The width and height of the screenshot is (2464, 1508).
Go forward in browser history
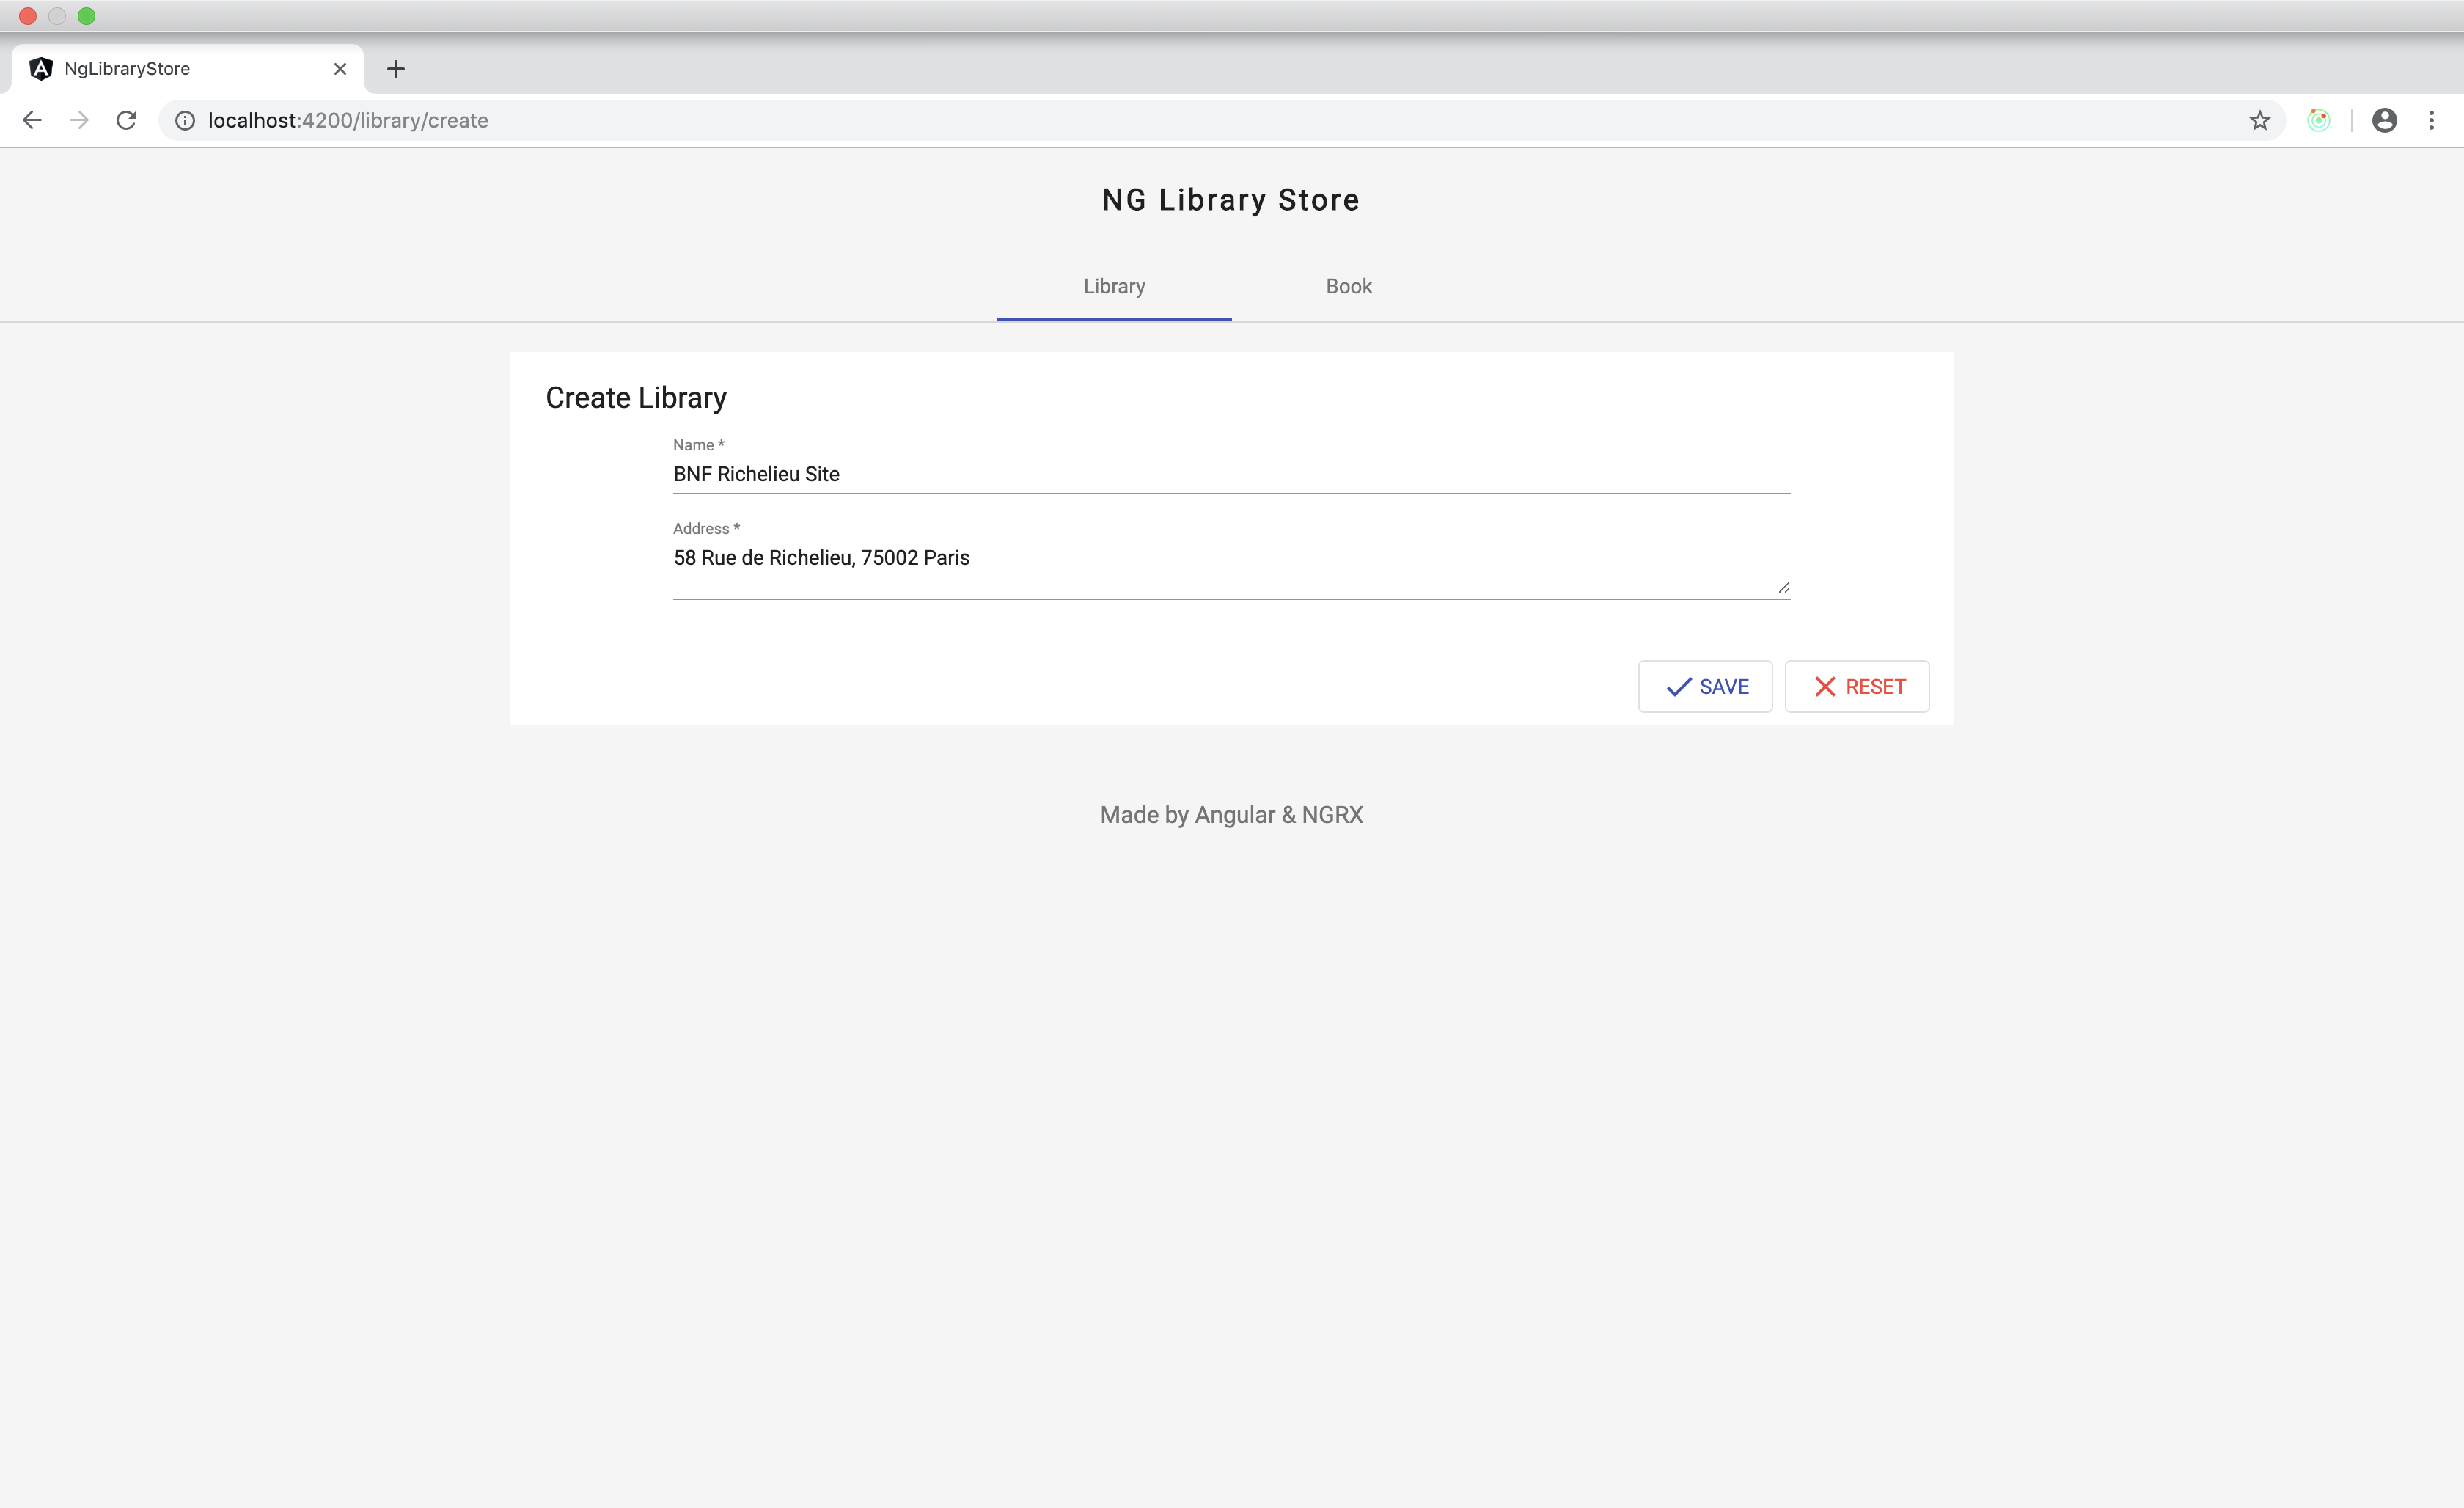pos(79,121)
